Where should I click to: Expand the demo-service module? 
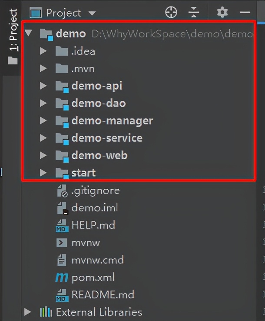tap(43, 138)
